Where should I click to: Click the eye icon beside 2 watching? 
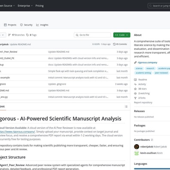tap(135, 94)
